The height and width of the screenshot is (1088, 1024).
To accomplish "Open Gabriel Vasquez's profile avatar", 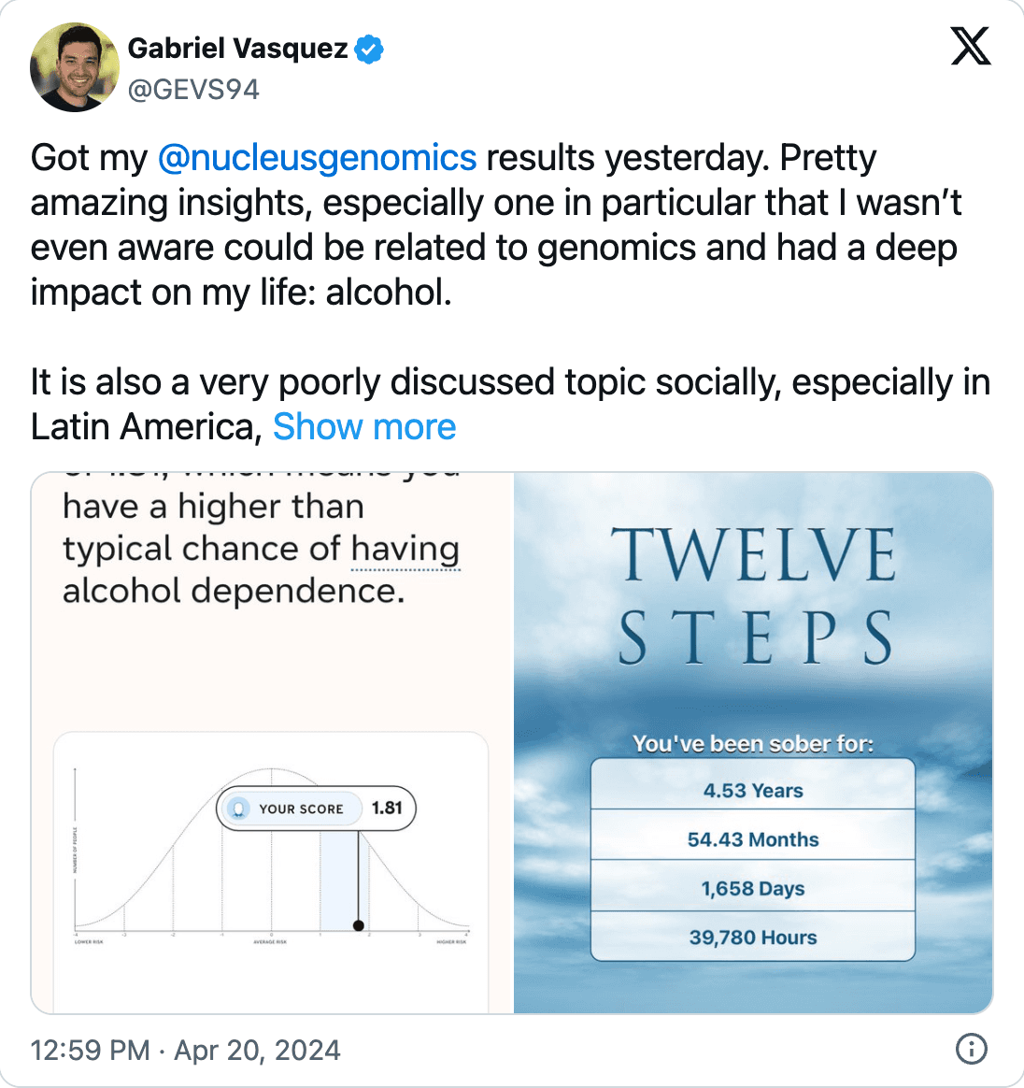I will (74, 67).
